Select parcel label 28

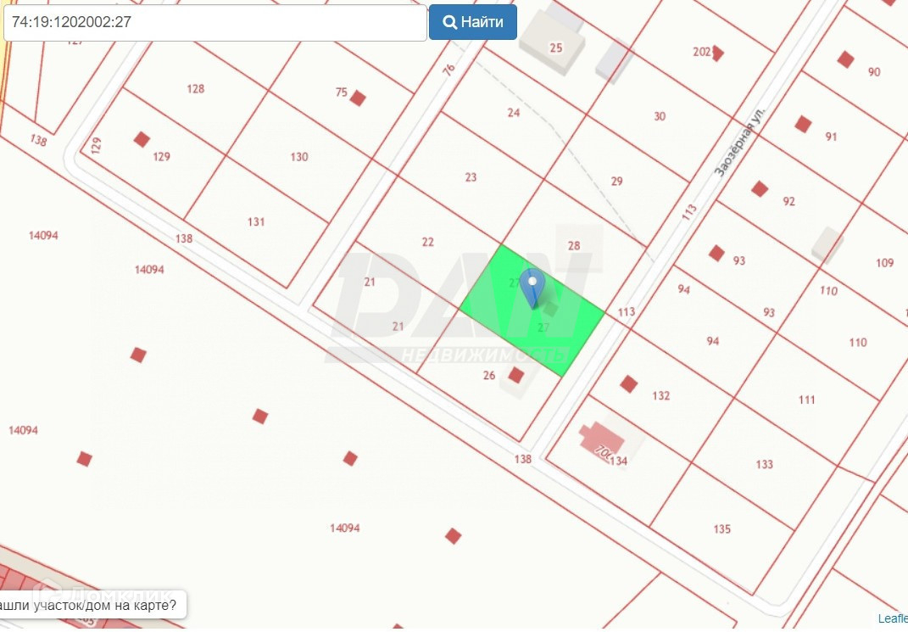click(x=574, y=246)
